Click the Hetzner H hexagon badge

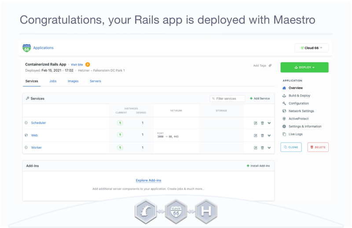coord(206,211)
